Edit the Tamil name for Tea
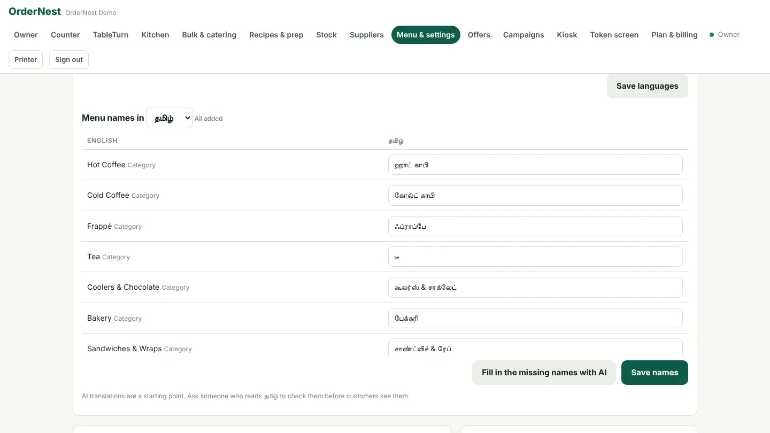The height and width of the screenshot is (433, 770). (535, 257)
